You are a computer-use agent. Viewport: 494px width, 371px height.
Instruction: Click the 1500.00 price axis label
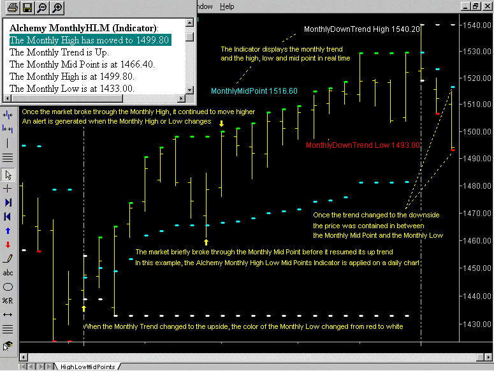point(477,132)
